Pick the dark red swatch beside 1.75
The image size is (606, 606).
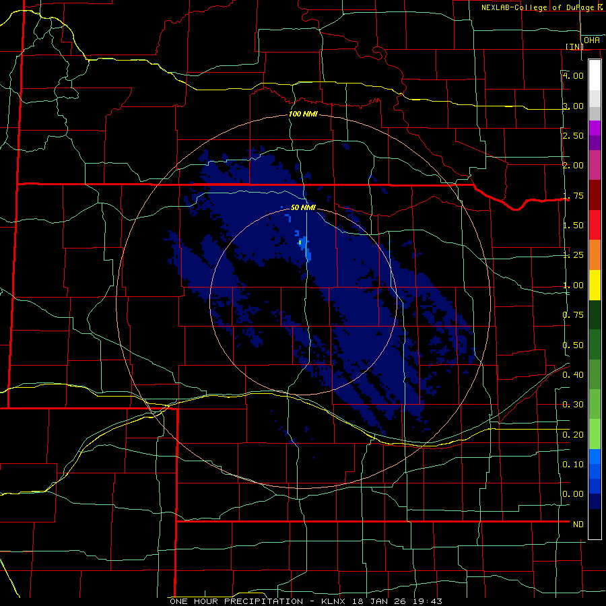(x=595, y=195)
